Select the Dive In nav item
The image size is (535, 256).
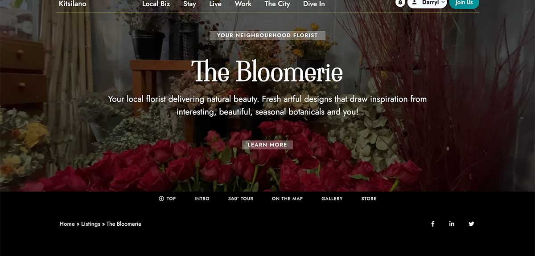(x=314, y=4)
